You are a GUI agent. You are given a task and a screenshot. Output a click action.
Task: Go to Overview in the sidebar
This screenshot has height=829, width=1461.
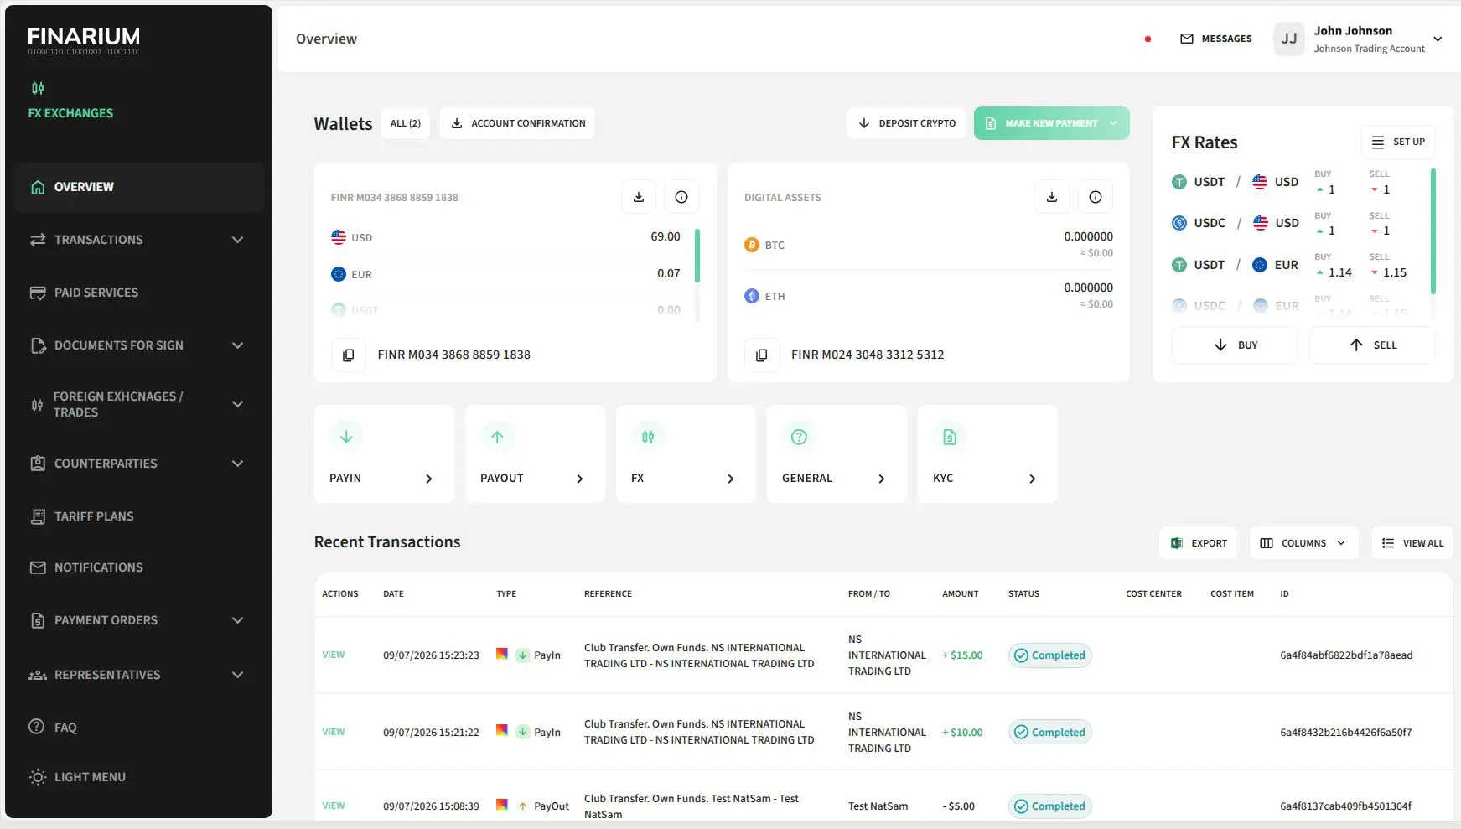(x=138, y=187)
